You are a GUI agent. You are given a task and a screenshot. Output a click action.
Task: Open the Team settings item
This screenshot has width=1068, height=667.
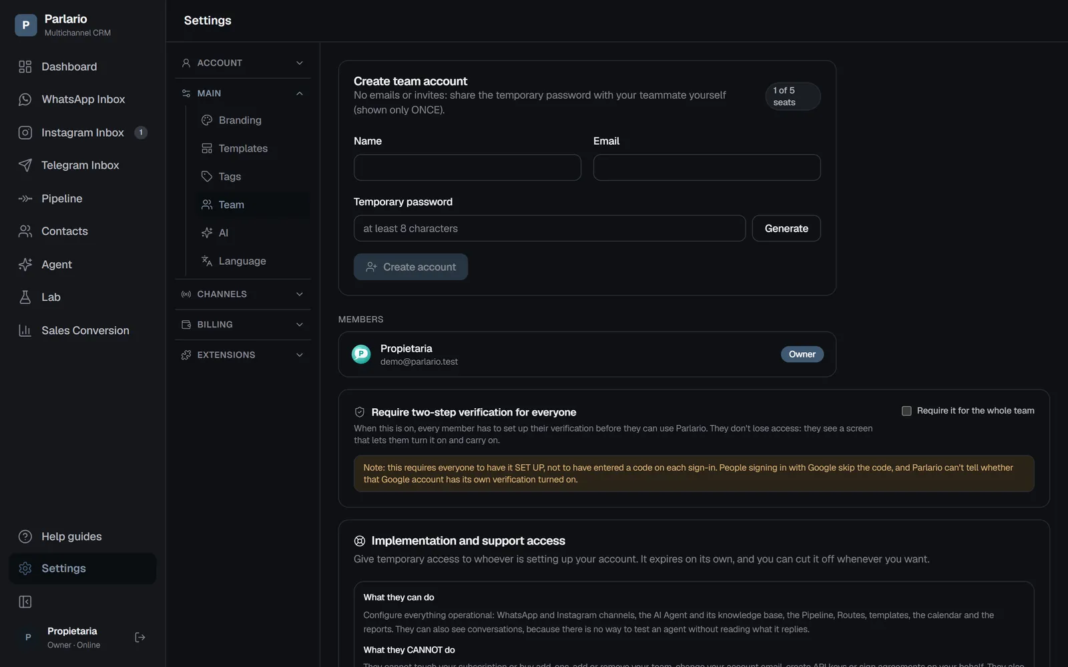(x=252, y=205)
